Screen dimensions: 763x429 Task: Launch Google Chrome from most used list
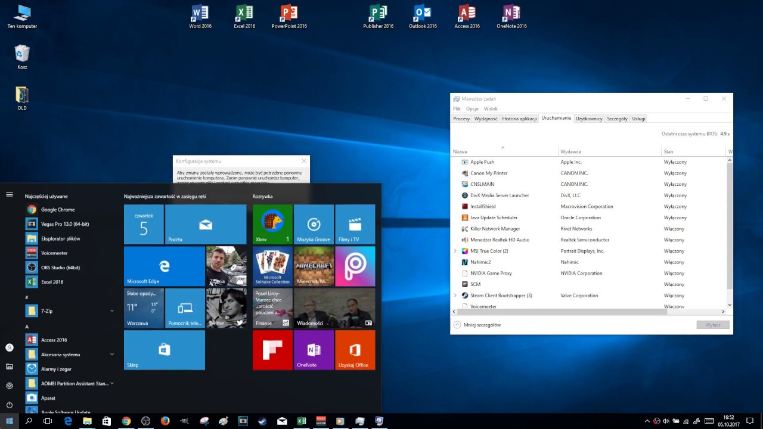[x=70, y=210]
